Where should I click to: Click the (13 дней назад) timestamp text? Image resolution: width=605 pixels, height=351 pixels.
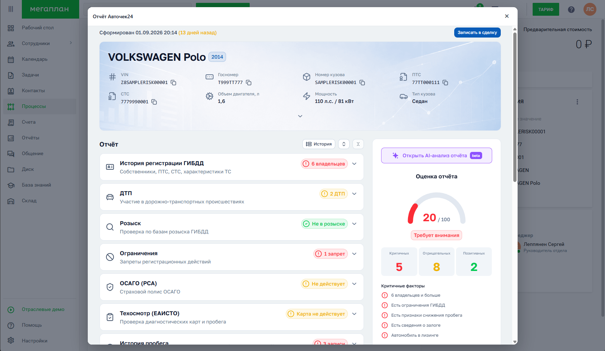[197, 33]
